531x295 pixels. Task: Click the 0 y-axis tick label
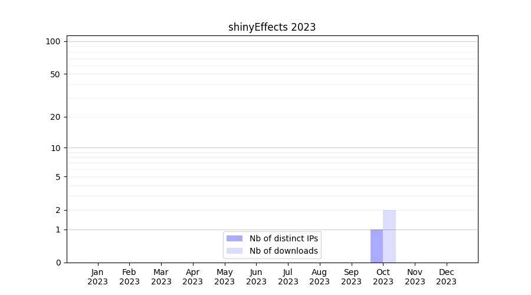[58, 263]
